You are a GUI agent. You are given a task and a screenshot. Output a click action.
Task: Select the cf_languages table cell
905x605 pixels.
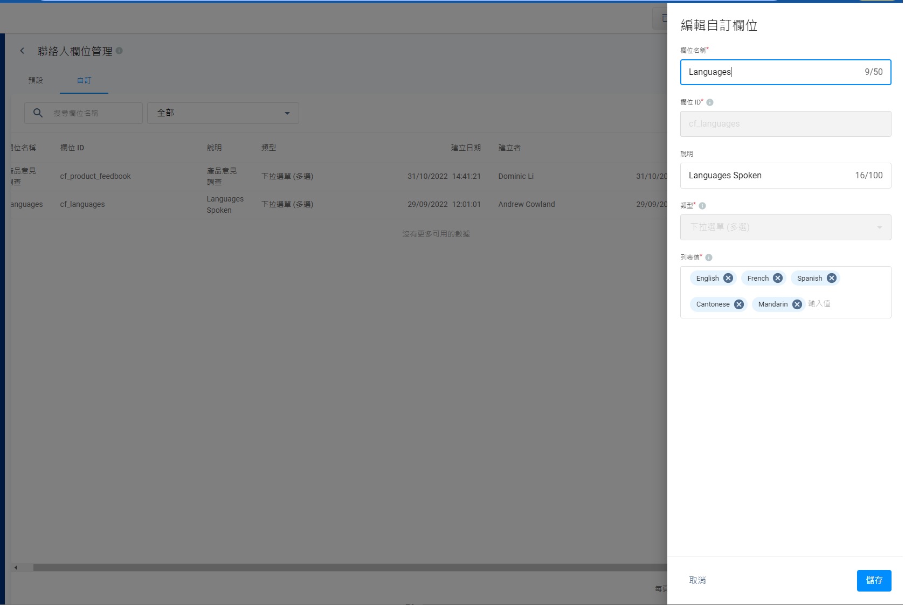pos(82,204)
